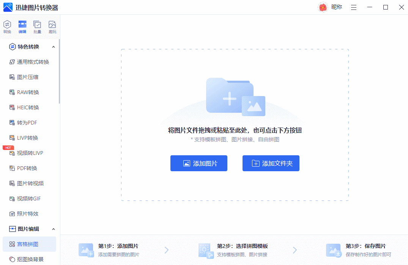Collapse the 图片编辑 section chevron
Viewport: 408px width, 265px height.
[x=54, y=229]
